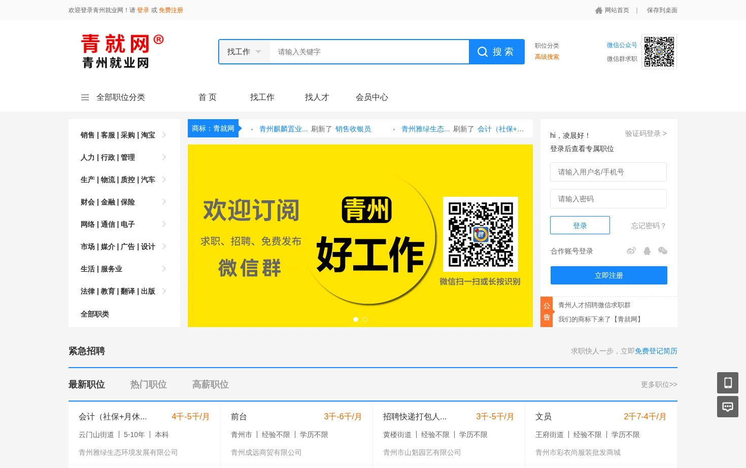The height and width of the screenshot is (468, 746).
Task: Open 免费登记简历 link
Action: click(x=656, y=351)
